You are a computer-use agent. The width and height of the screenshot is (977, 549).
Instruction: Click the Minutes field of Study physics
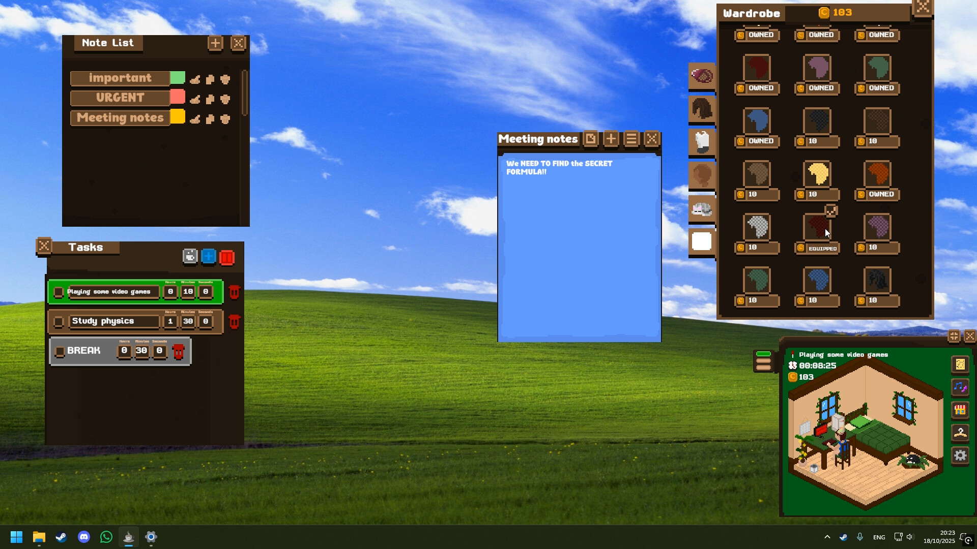tap(188, 321)
